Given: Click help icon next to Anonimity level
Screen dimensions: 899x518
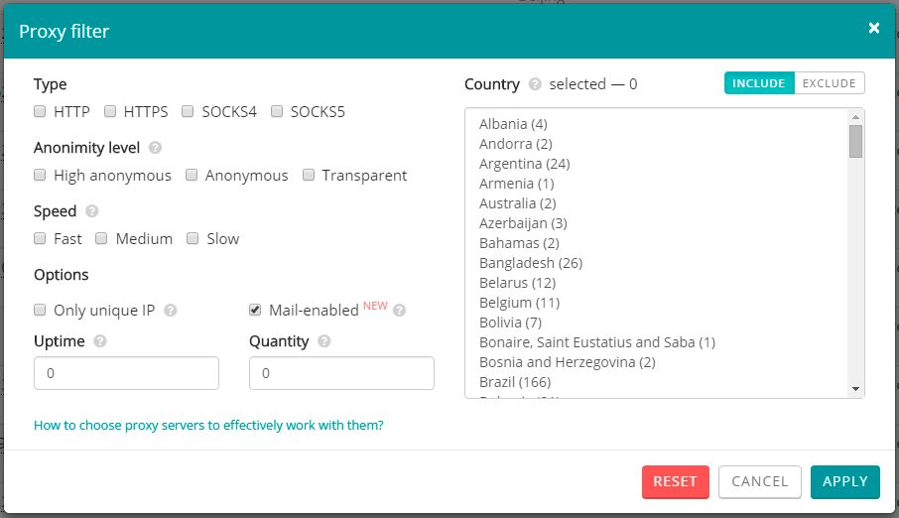Looking at the screenshot, I should (155, 148).
